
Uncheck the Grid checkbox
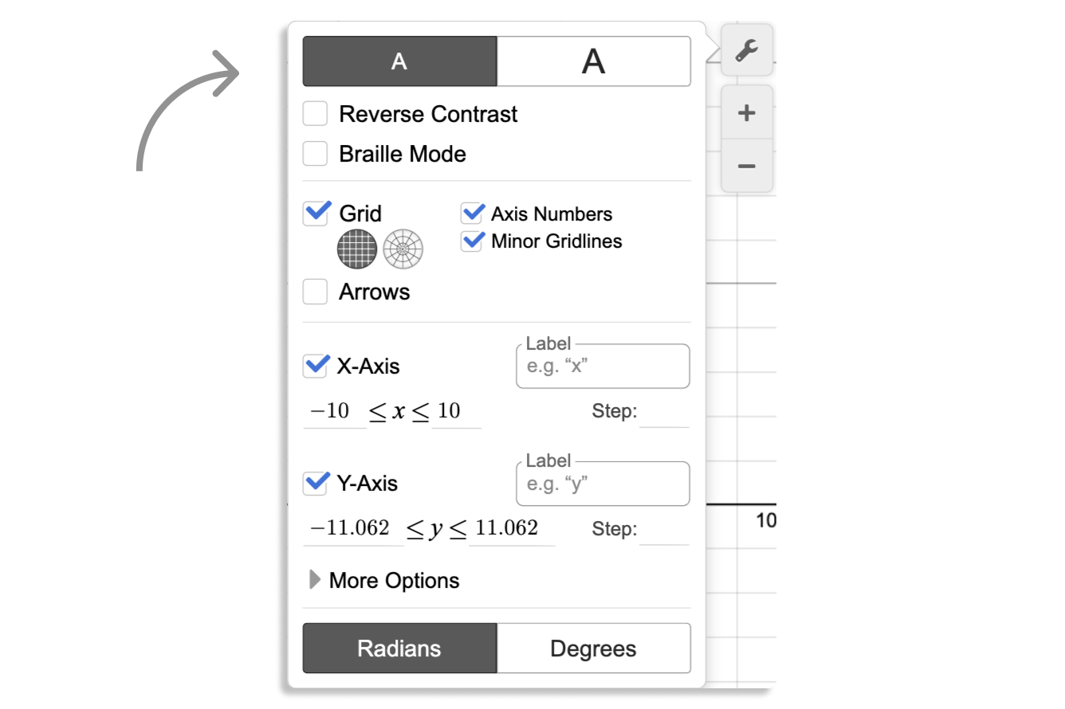pyautogui.click(x=316, y=213)
